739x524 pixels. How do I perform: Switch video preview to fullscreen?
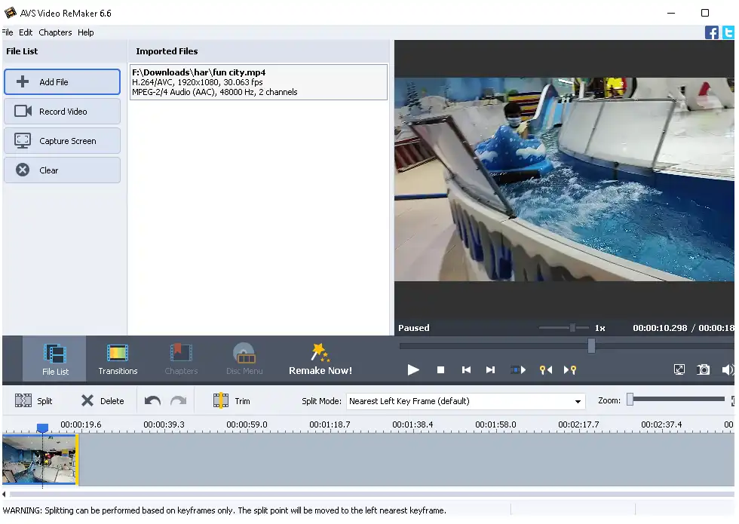tap(678, 369)
